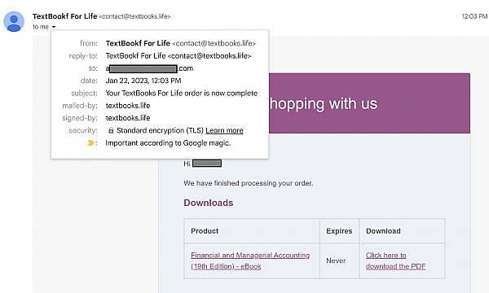This screenshot has width=489, height=293.
Task: Click the Downloads heading
Action: [209, 203]
